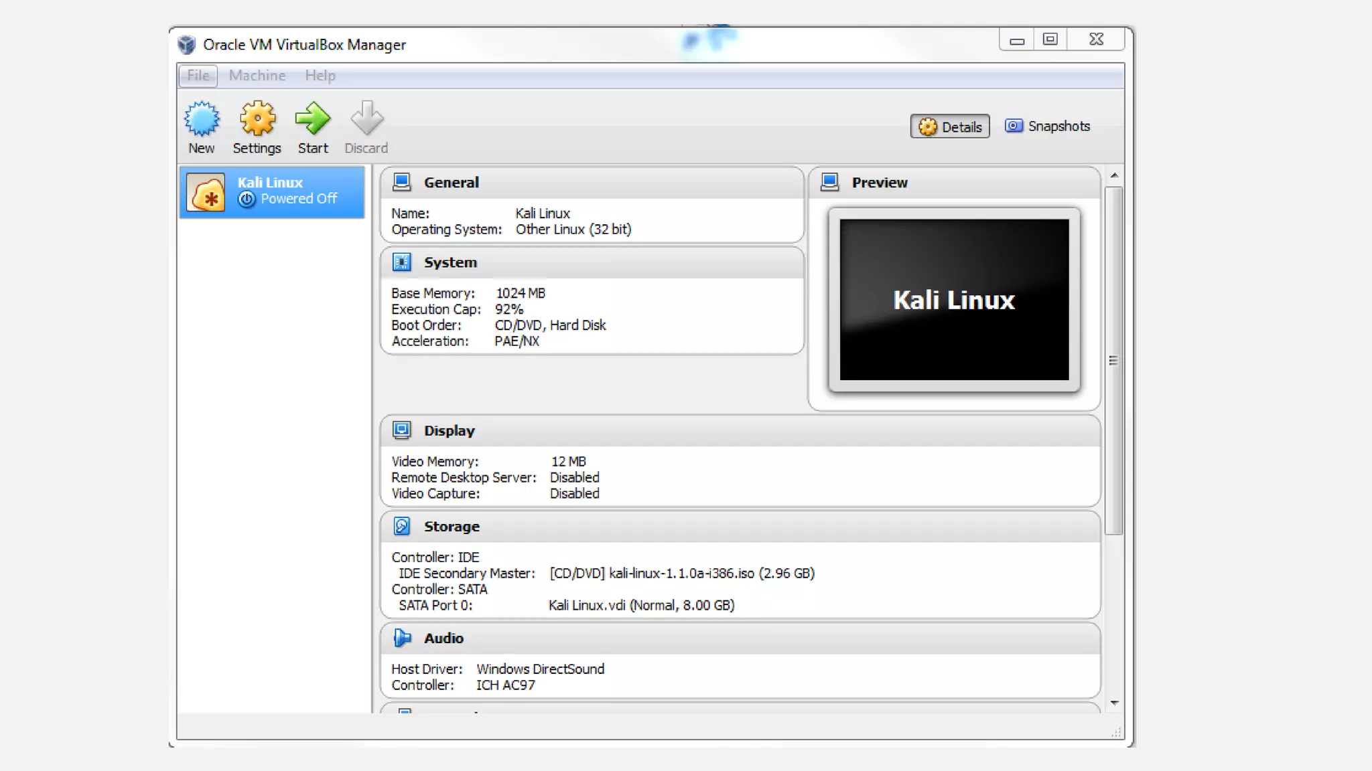Image resolution: width=1372 pixels, height=771 pixels.
Task: Click the Display section icon
Action: click(402, 430)
